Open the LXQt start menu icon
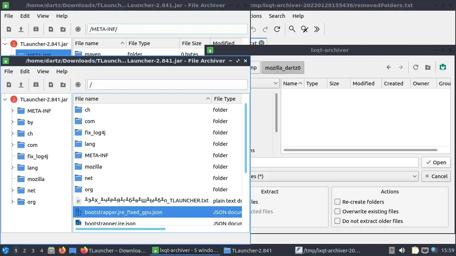The width and height of the screenshot is (456, 256). pyautogui.click(x=6, y=250)
